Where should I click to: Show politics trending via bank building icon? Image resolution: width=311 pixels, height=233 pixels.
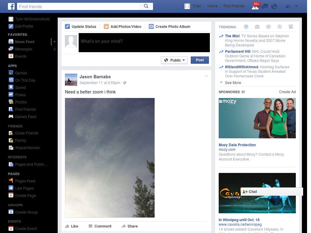pos(257,27)
